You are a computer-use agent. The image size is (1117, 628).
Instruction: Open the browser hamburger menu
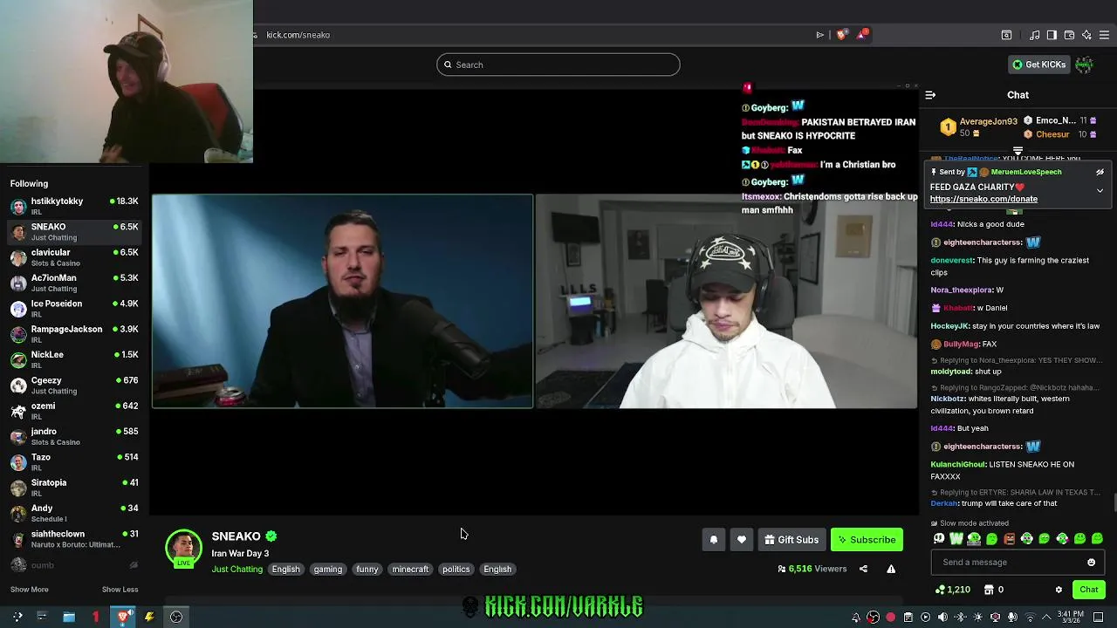(x=1105, y=35)
